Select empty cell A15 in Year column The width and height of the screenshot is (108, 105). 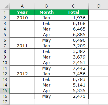[22, 91]
